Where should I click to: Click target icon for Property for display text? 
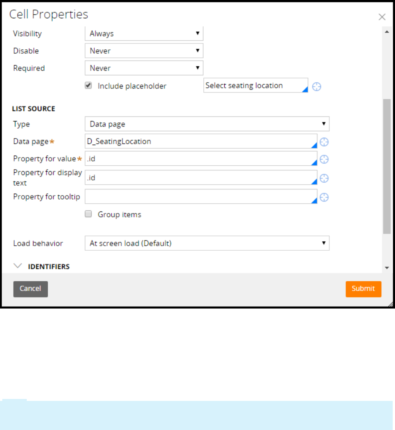pyautogui.click(x=324, y=178)
